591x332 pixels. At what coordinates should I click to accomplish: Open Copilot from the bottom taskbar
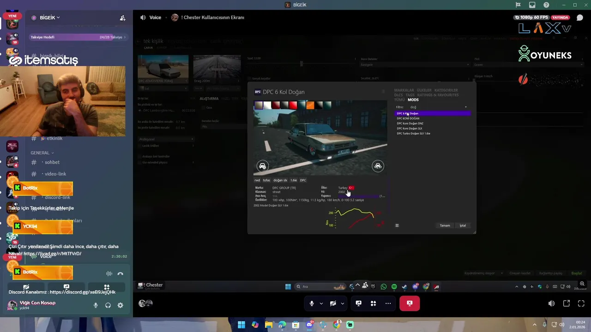[255, 325]
